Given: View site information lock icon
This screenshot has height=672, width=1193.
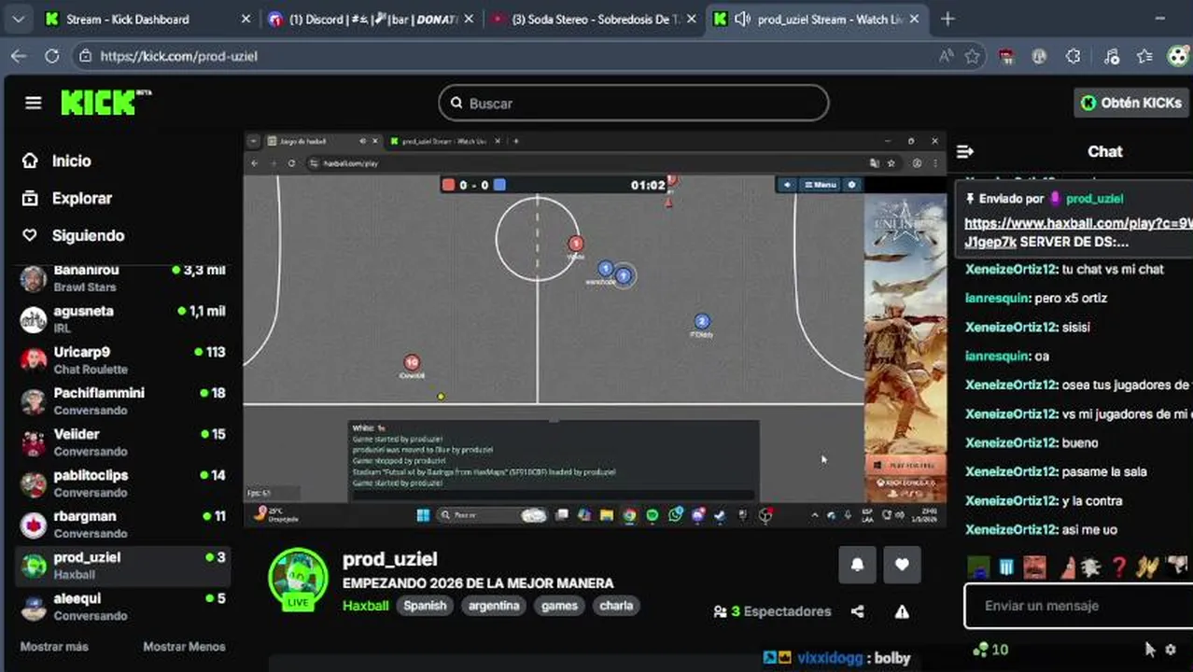Looking at the screenshot, I should pos(86,56).
